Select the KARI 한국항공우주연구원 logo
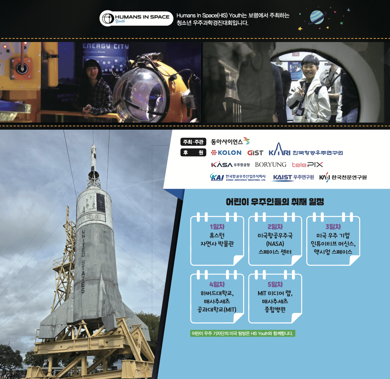This screenshot has height=379, width=390. pos(306,151)
